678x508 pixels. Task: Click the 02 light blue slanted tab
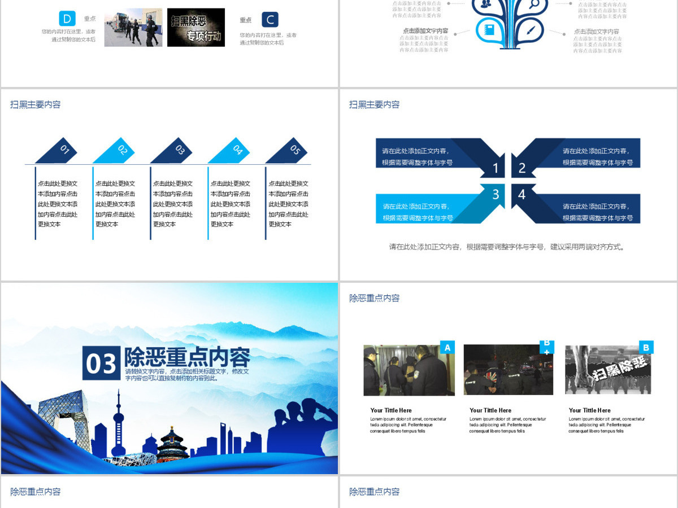(x=114, y=151)
